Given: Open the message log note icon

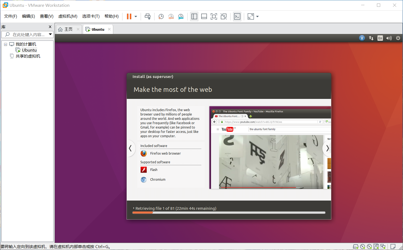Looking at the screenshot, I should [x=393, y=247].
